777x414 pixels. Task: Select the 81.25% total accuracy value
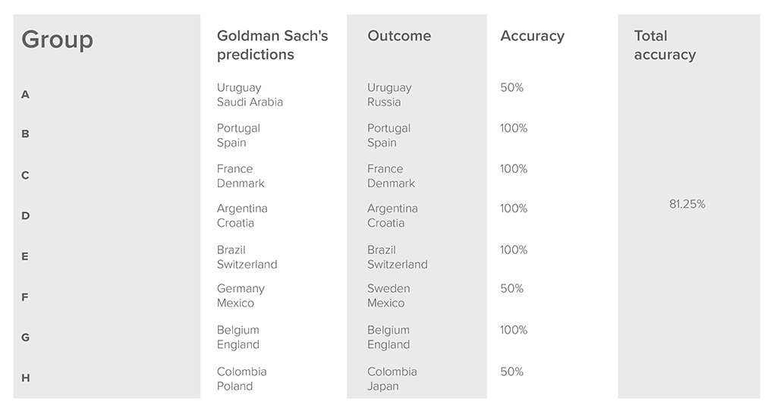tap(687, 204)
